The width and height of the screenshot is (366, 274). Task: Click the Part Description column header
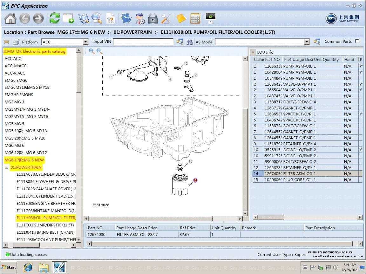[333, 228]
